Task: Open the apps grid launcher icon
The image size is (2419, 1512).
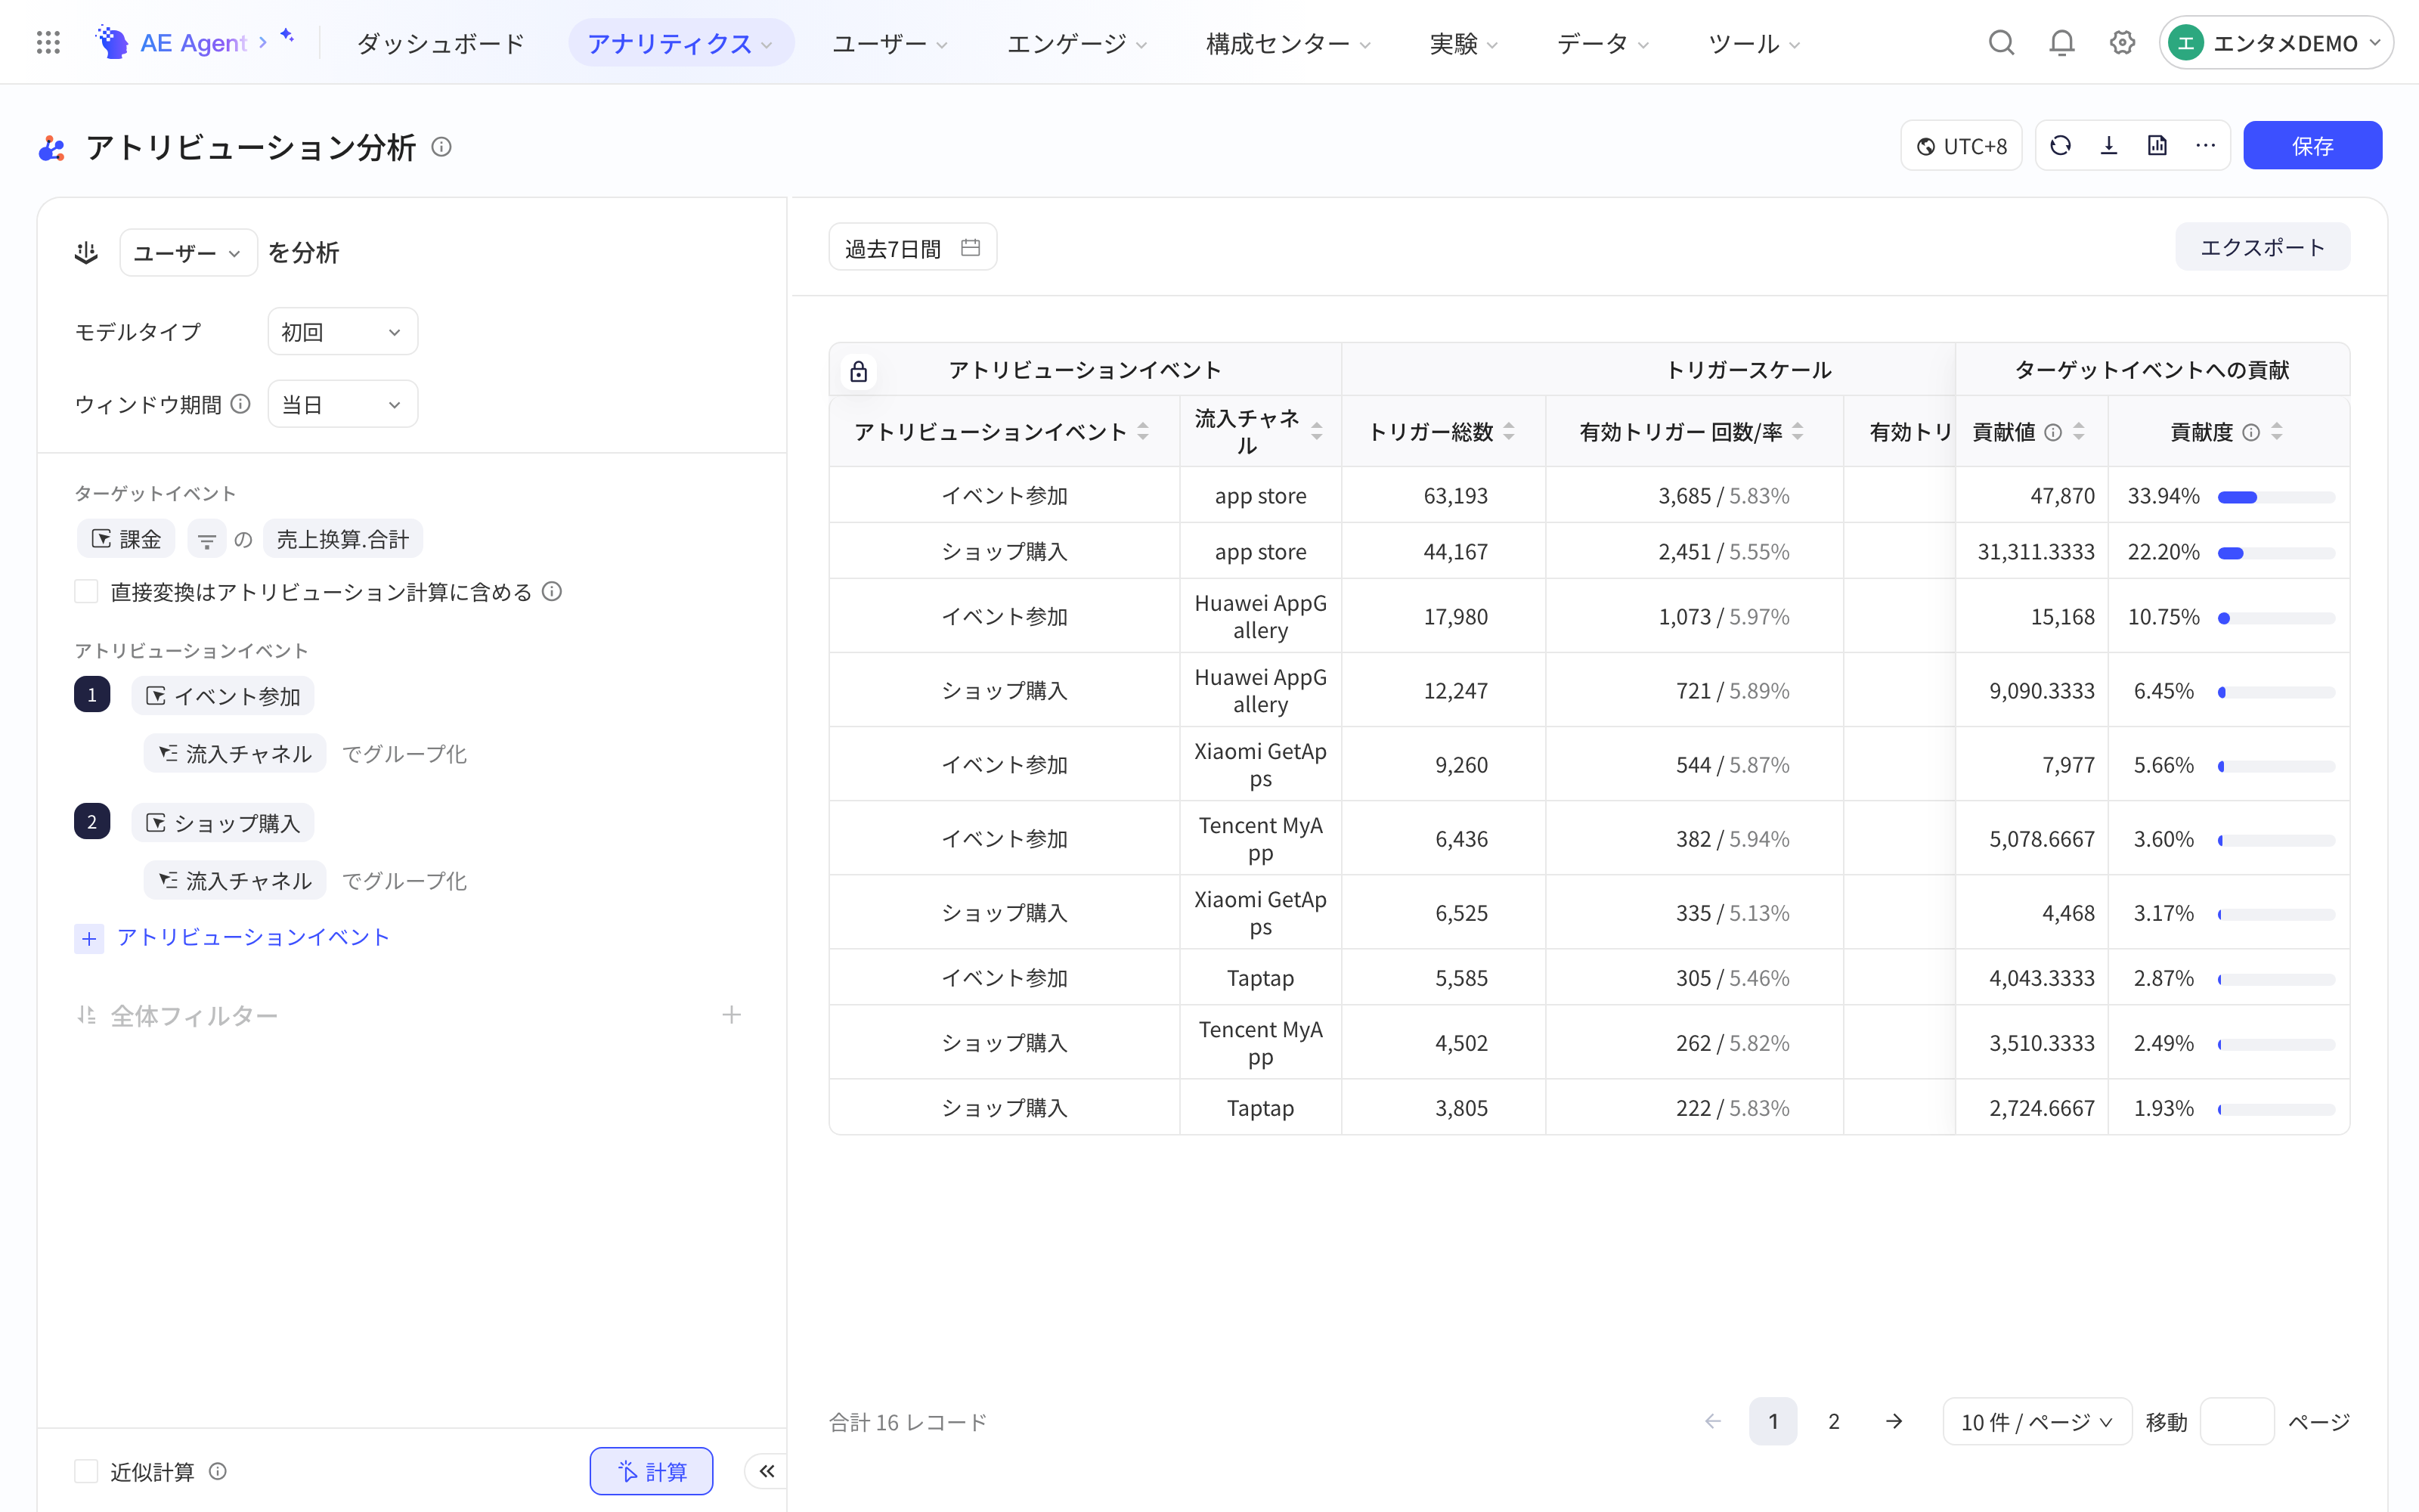Action: pos(48,42)
